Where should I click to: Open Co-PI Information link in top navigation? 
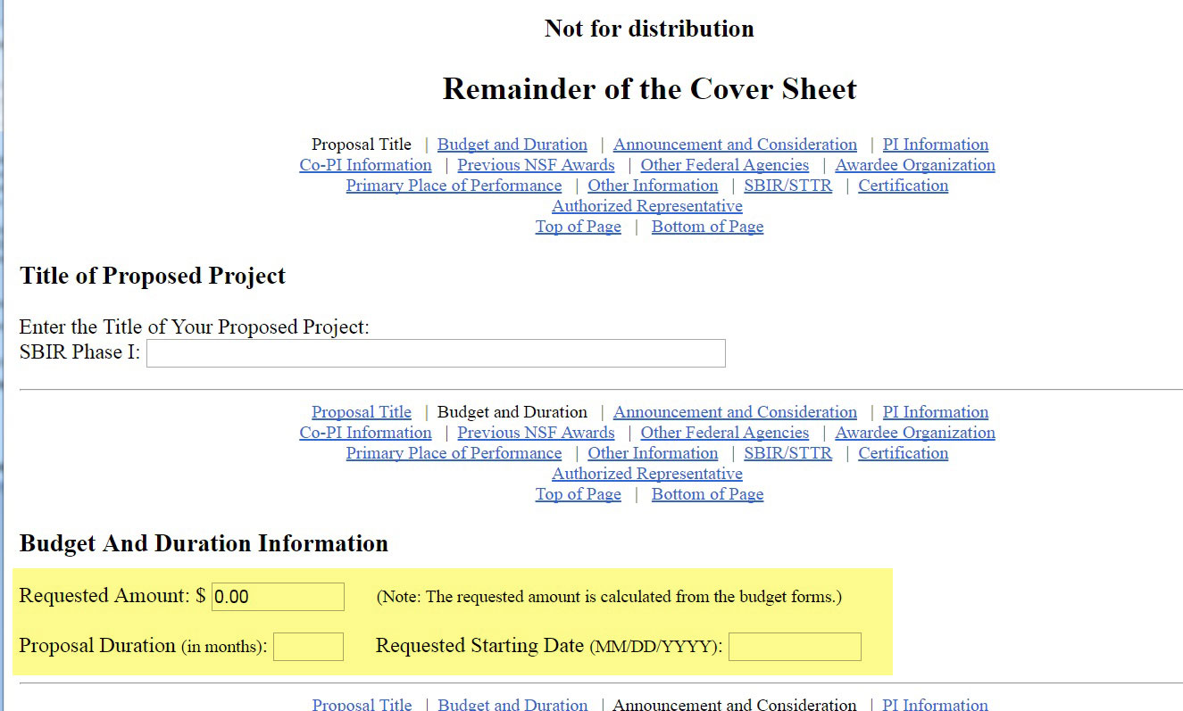click(x=365, y=165)
